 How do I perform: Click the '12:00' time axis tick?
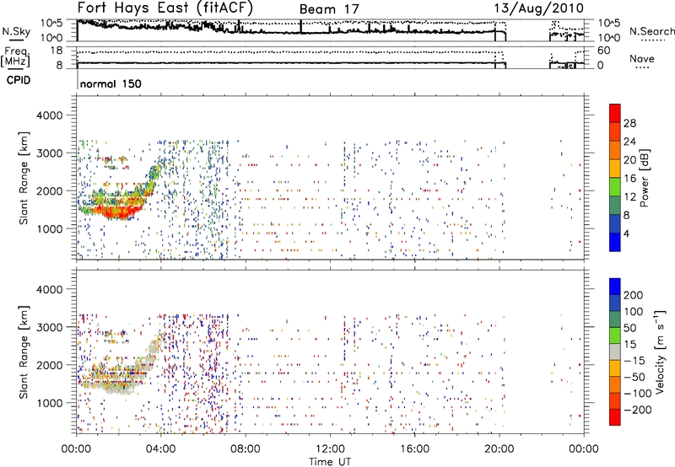(x=330, y=449)
